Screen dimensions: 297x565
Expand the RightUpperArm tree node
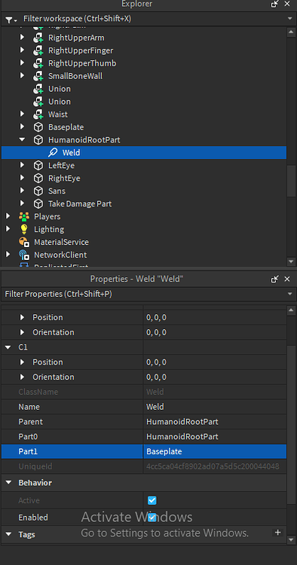(22, 38)
